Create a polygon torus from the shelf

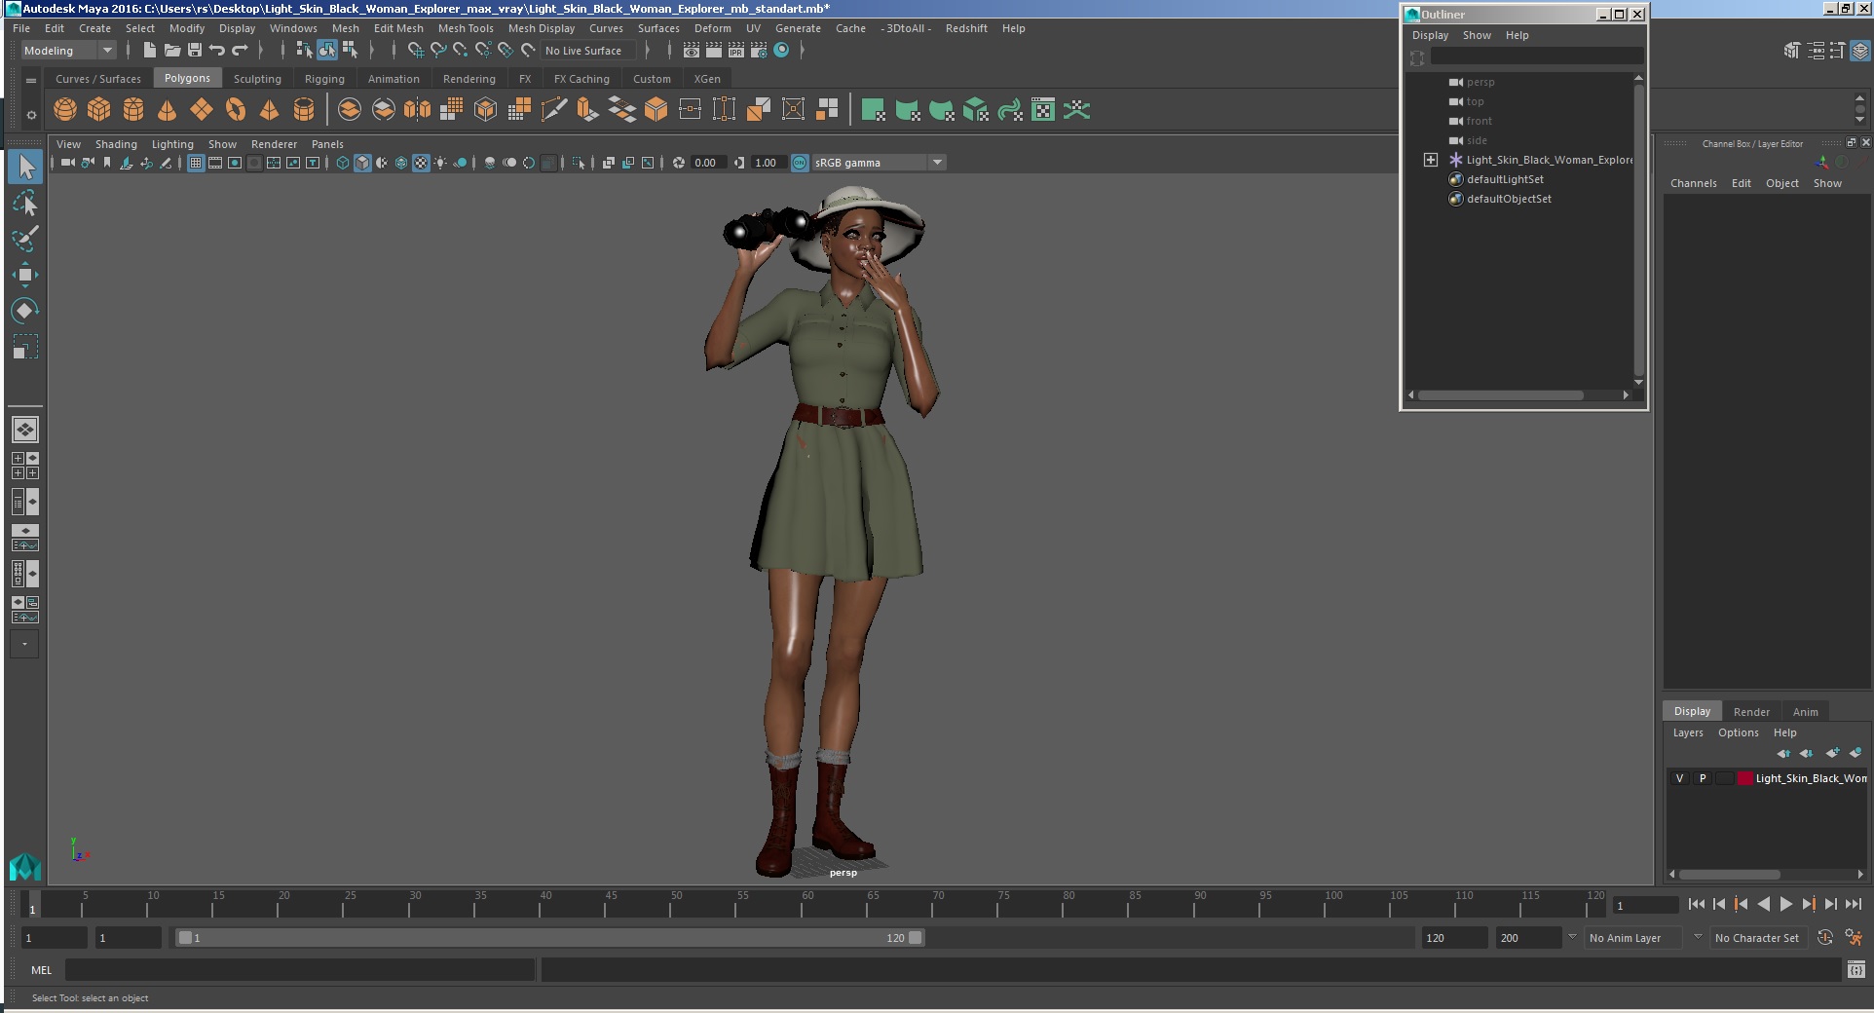(x=236, y=110)
